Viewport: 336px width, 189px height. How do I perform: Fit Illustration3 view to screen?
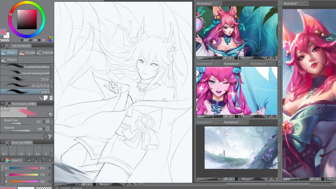(x=236, y=58)
